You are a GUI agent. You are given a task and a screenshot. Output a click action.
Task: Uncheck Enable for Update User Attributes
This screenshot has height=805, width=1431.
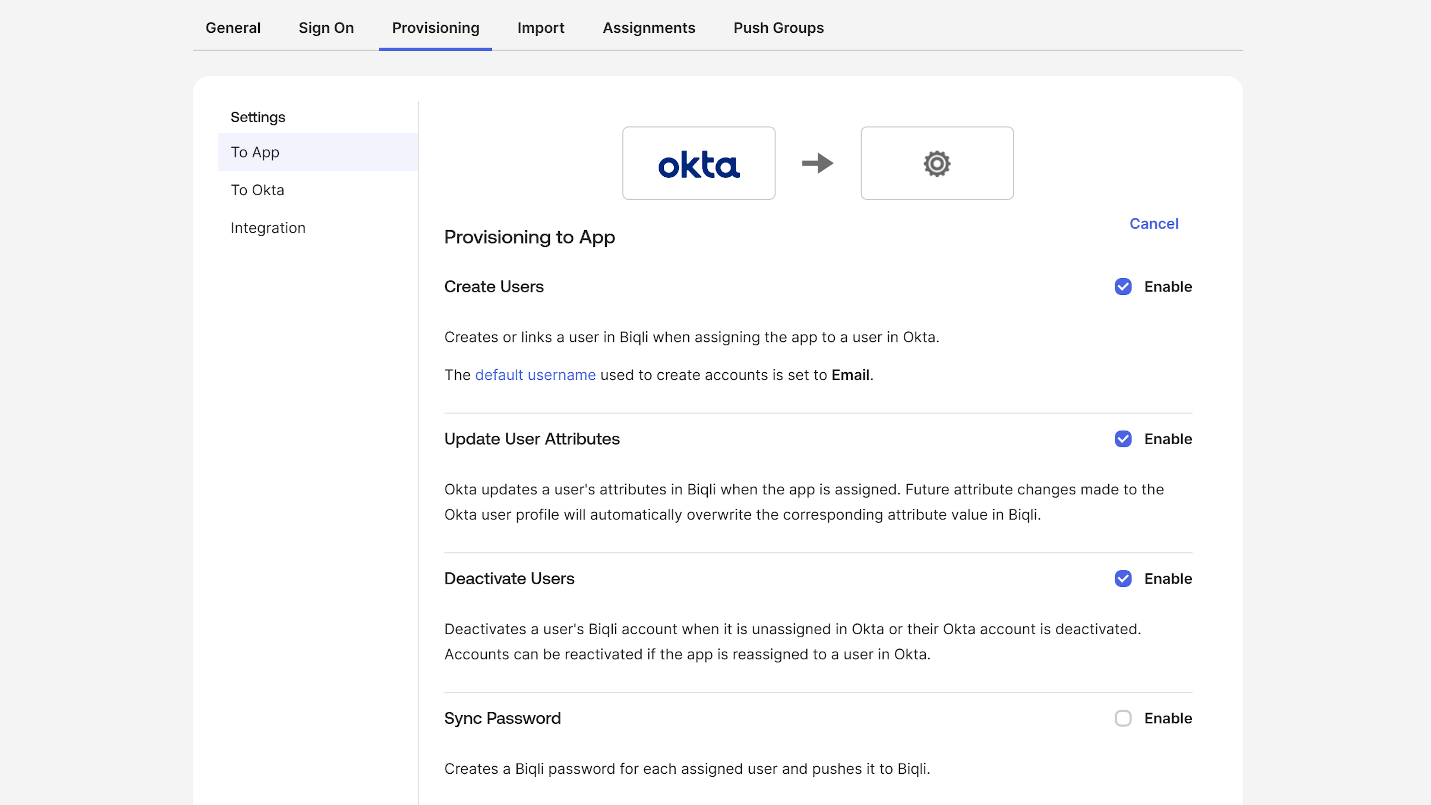coord(1123,439)
